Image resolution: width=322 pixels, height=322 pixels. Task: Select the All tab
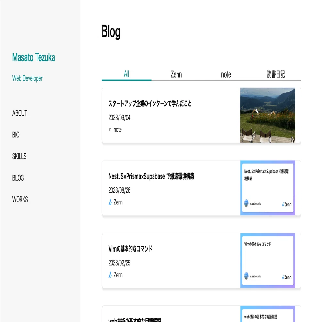point(127,74)
